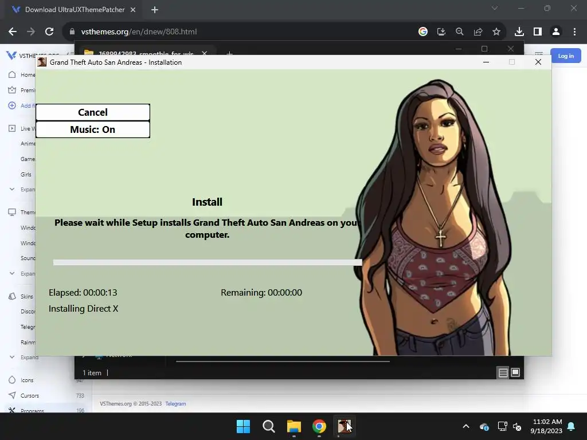Screen dimensions: 587x440
Task: Toggle the Music: On button
Action: [x=93, y=129]
